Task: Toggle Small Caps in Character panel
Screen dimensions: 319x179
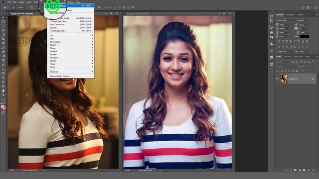Action: 291,41
